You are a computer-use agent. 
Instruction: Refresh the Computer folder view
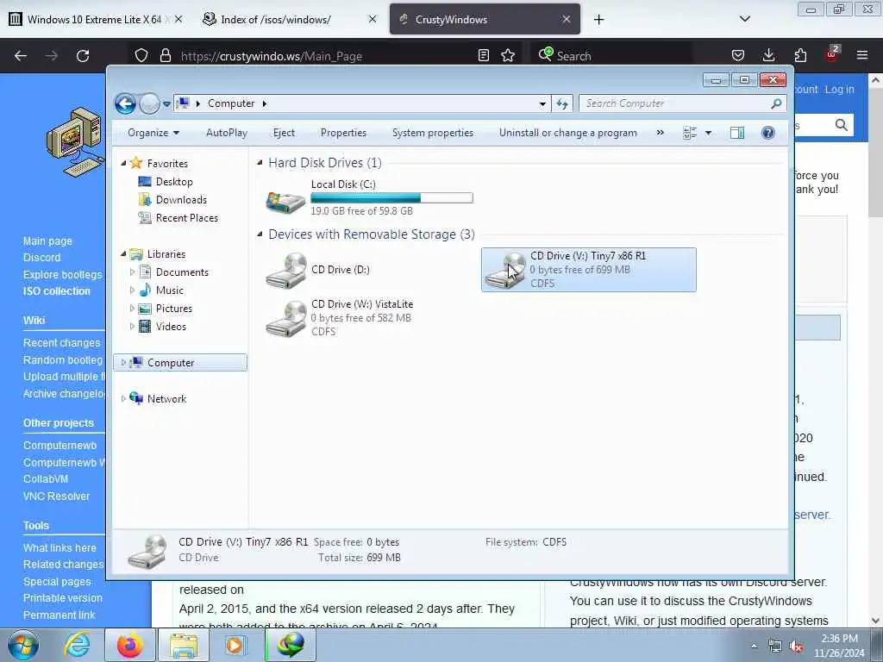[562, 103]
